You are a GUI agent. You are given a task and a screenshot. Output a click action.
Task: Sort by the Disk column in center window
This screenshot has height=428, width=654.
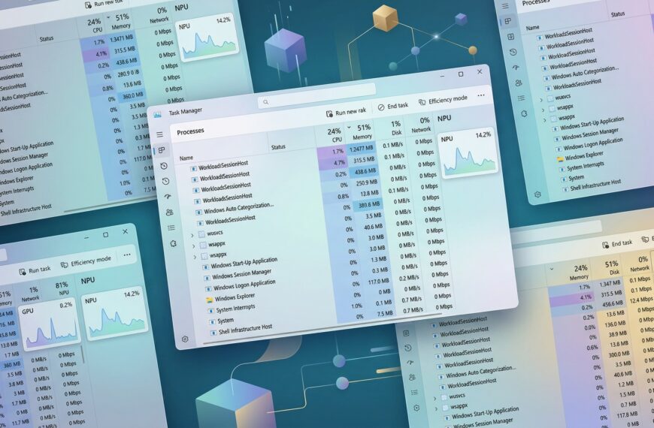coord(395,128)
